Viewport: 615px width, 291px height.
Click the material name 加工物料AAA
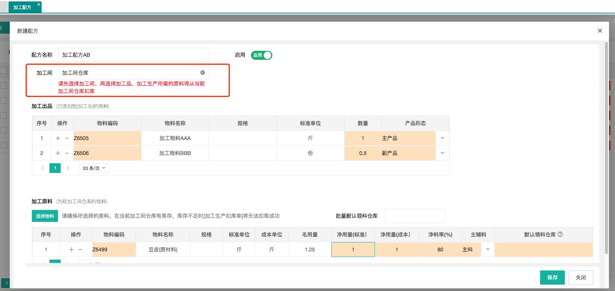point(175,138)
